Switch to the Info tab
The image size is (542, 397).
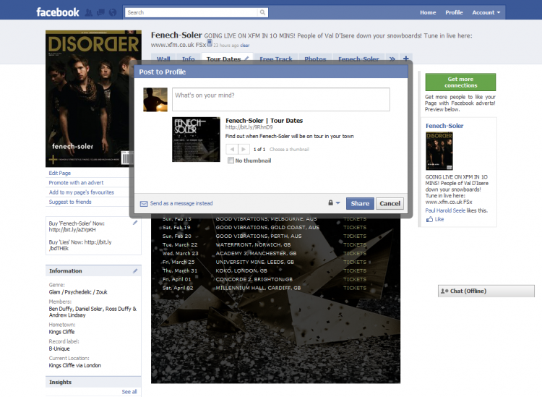[x=189, y=59]
